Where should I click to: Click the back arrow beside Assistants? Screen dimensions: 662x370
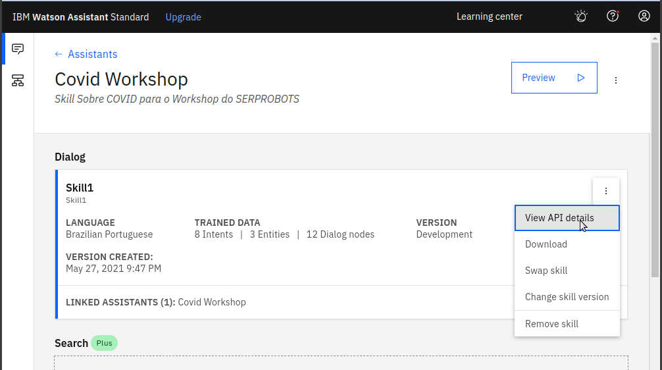point(59,54)
